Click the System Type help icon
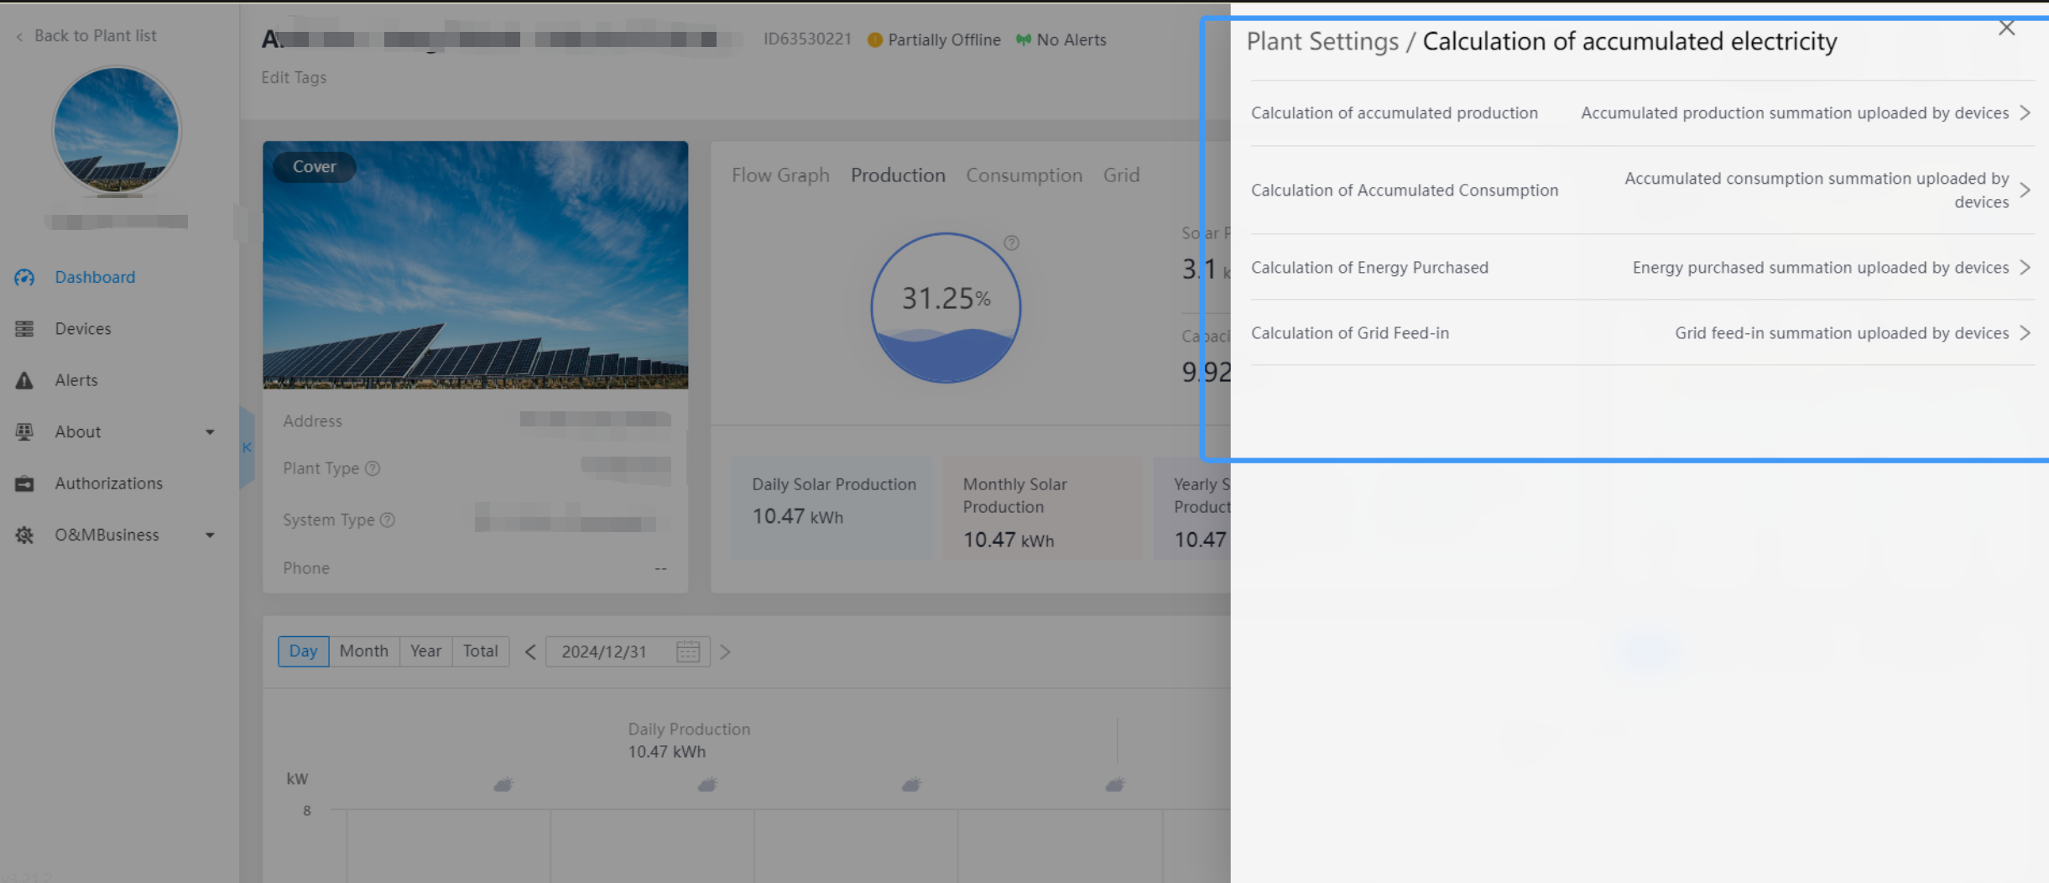The image size is (2049, 883). tap(387, 520)
